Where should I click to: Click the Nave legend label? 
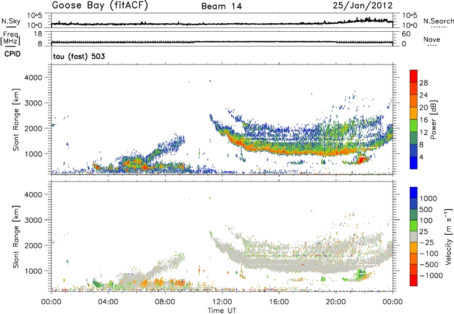coord(431,39)
